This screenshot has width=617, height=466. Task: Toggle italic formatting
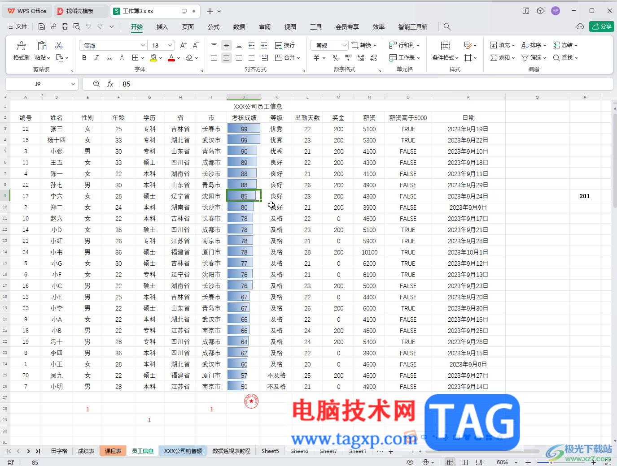(96, 58)
